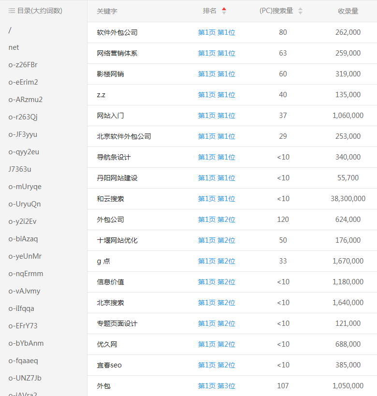Open the 第1页 第3位 link for 外包
This screenshot has height=396, width=377.
point(217,386)
